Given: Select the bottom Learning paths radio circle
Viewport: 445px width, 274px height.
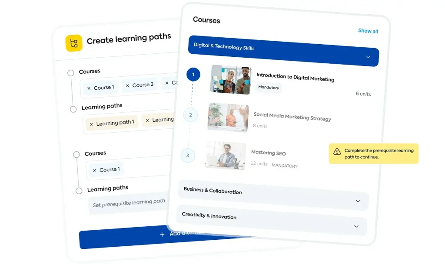Looking at the screenshot, I should pyautogui.click(x=79, y=191).
